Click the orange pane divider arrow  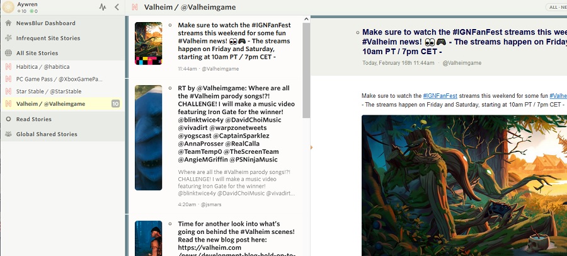click(311, 148)
